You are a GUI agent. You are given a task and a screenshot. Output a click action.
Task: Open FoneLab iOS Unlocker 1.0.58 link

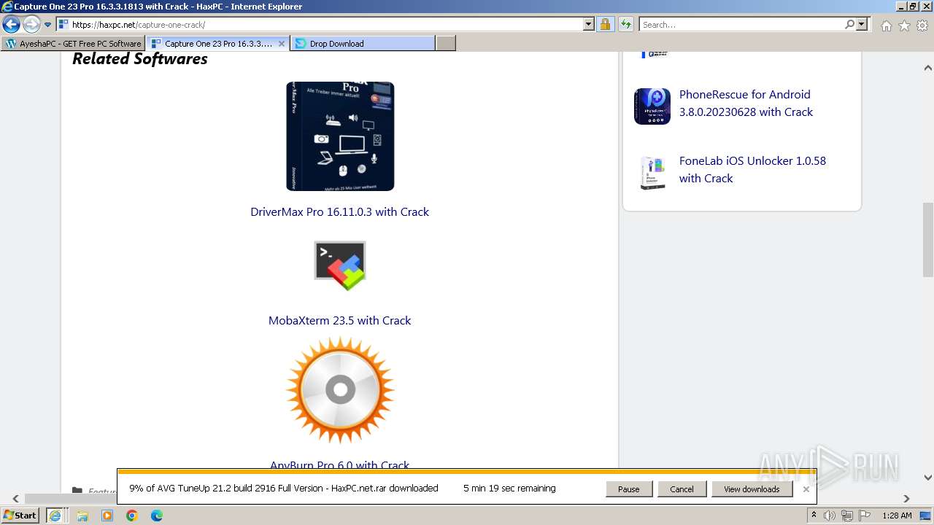coord(752,169)
